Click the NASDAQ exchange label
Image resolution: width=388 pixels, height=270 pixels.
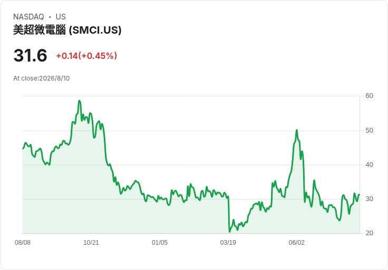(x=28, y=17)
